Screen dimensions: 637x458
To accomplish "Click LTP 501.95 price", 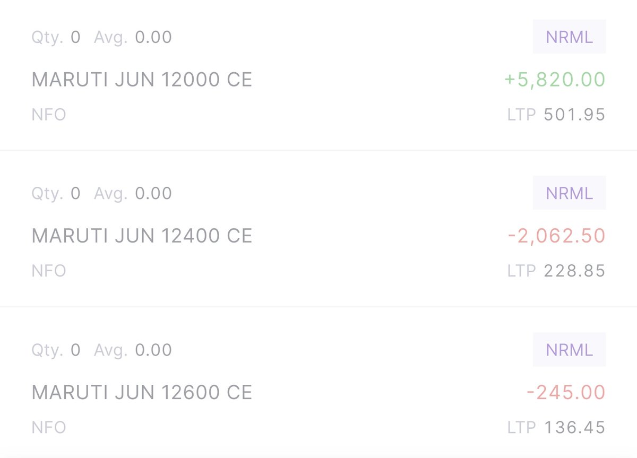I will coord(556,115).
